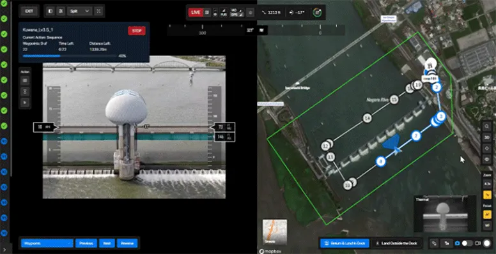
Task: Click the fullscreen expand icon
Action: pos(99,11)
